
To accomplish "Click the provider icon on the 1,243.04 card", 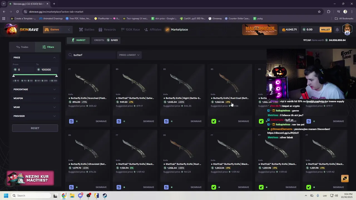I will (214, 187).
